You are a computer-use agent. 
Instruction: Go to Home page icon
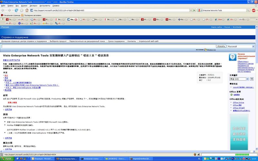tap(27, 10)
